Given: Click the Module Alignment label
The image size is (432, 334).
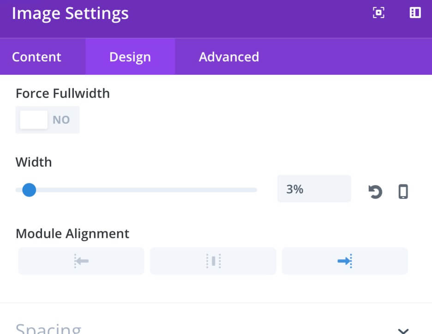Looking at the screenshot, I should point(72,234).
